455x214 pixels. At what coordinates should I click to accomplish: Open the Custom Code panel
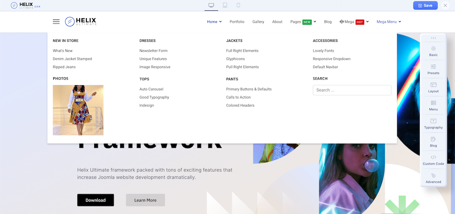[433, 160]
